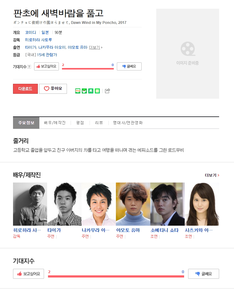The height and width of the screenshot is (289, 234).
Task: Toggle top 보고싶어요 thumbs-up button
Action: tap(46, 66)
